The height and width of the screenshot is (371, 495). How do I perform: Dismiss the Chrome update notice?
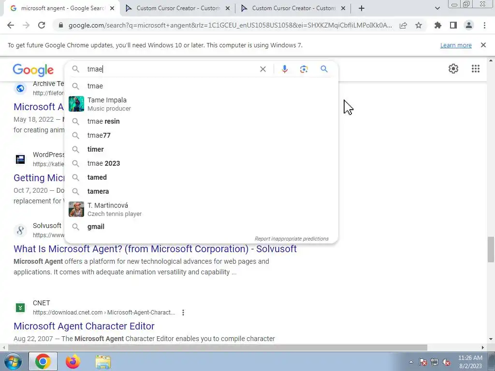click(x=483, y=45)
